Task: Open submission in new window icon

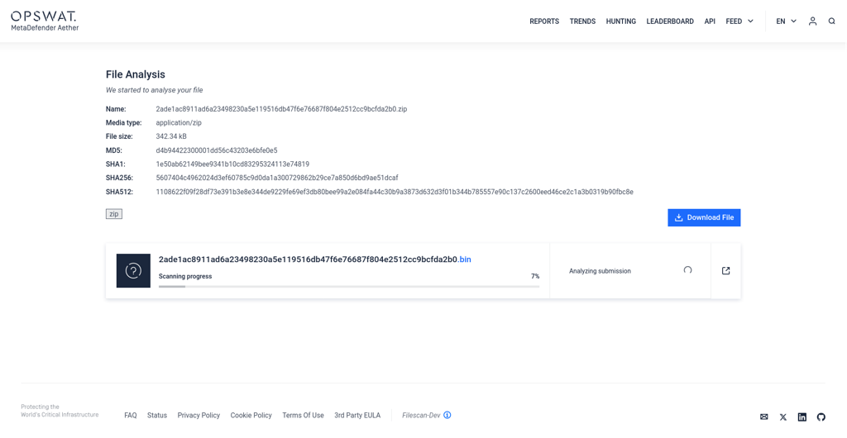Action: pos(725,271)
